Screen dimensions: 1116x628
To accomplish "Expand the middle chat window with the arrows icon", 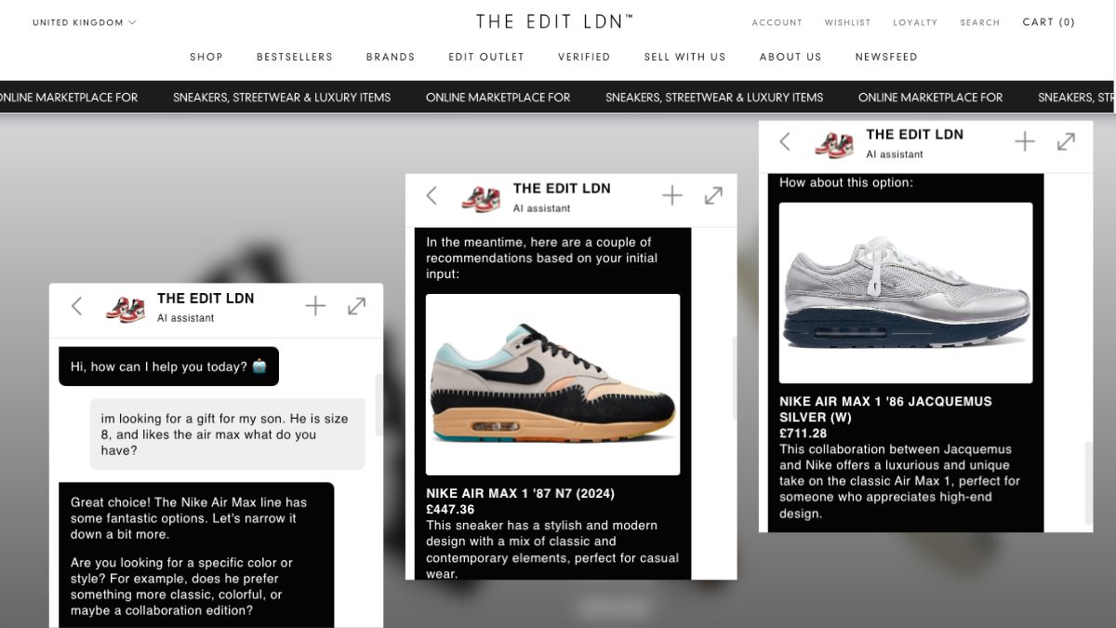I will click(x=713, y=195).
